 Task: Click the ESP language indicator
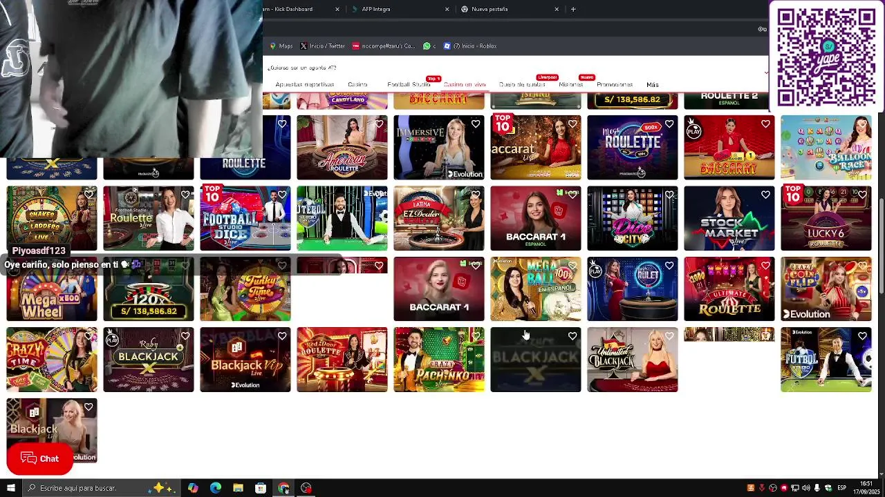841,488
